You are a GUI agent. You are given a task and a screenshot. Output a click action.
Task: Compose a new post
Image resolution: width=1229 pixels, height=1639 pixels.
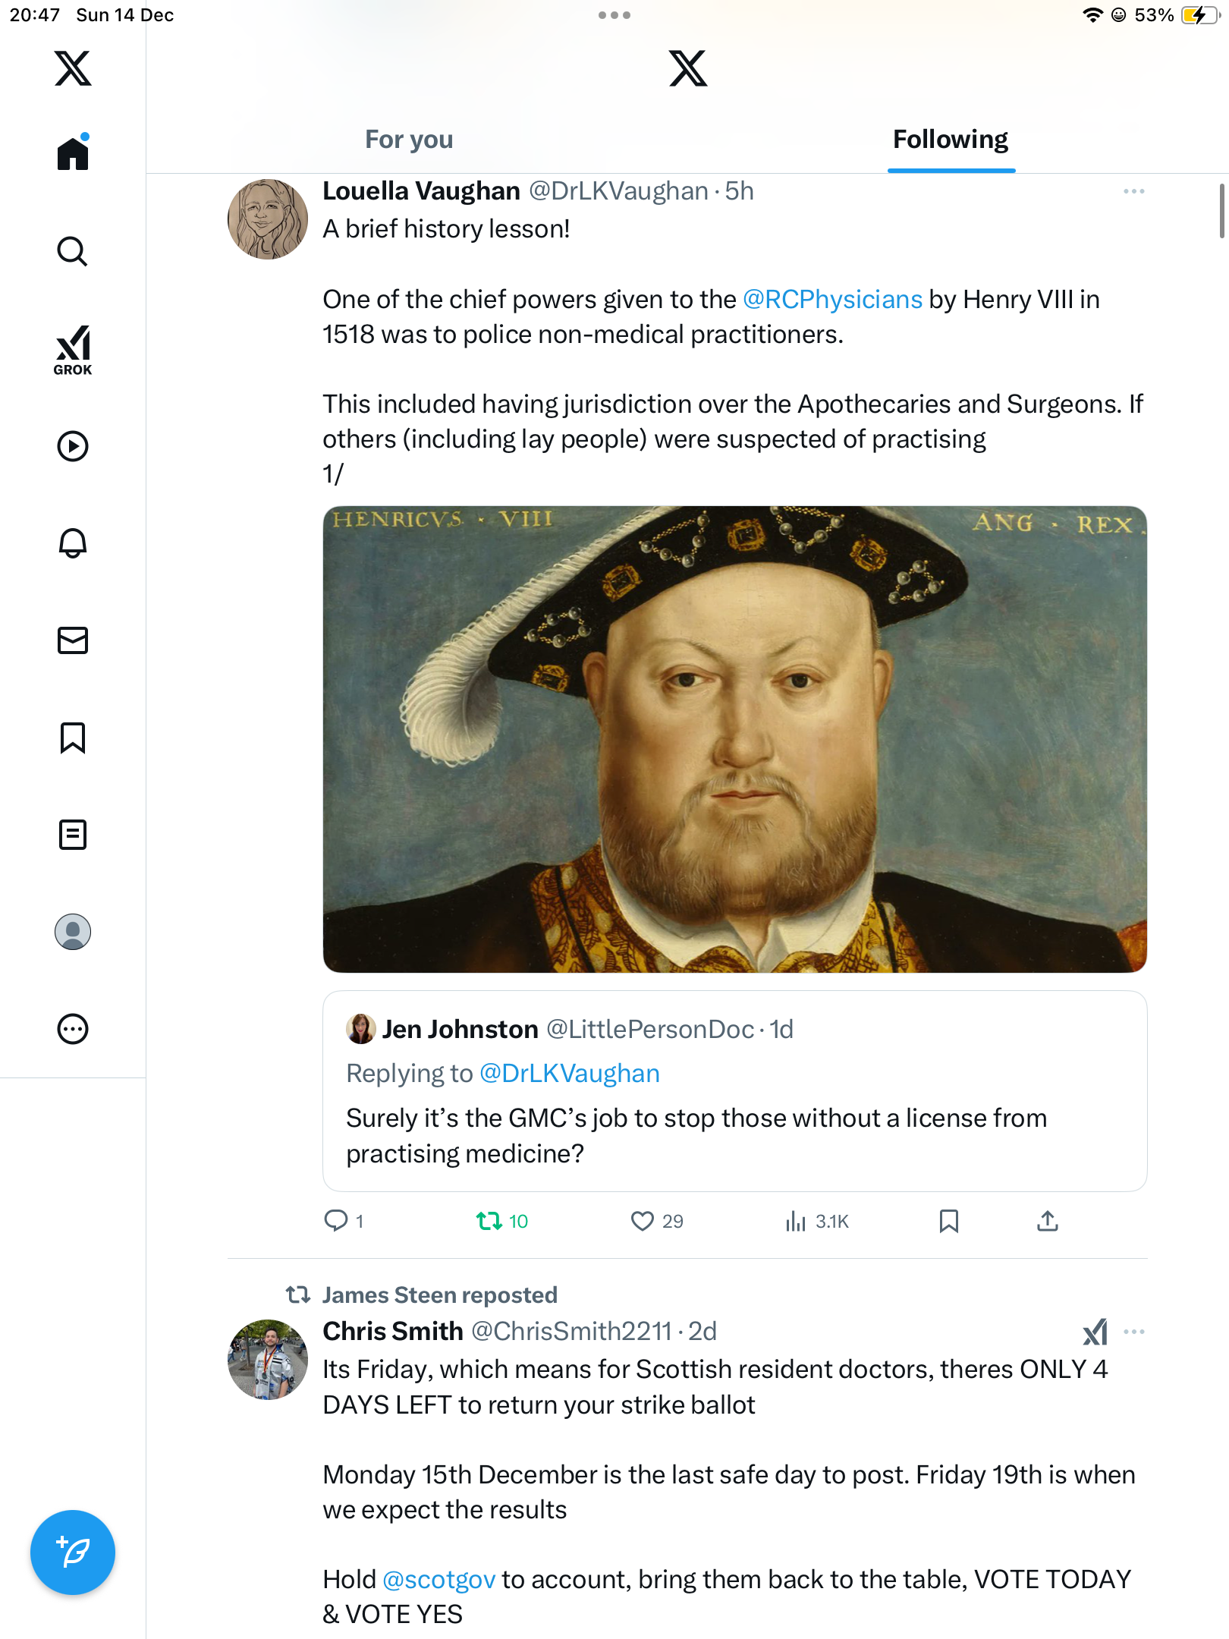(x=73, y=1552)
